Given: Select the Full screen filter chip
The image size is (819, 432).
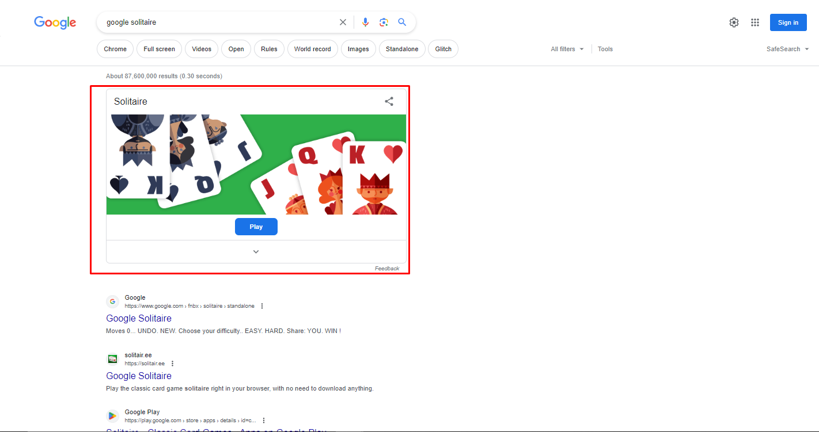Looking at the screenshot, I should 160,49.
